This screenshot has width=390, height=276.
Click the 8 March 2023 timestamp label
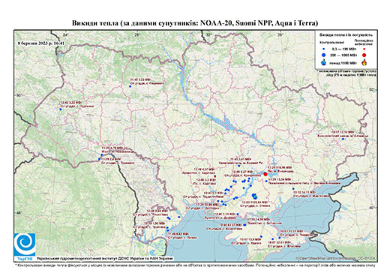(x=41, y=43)
